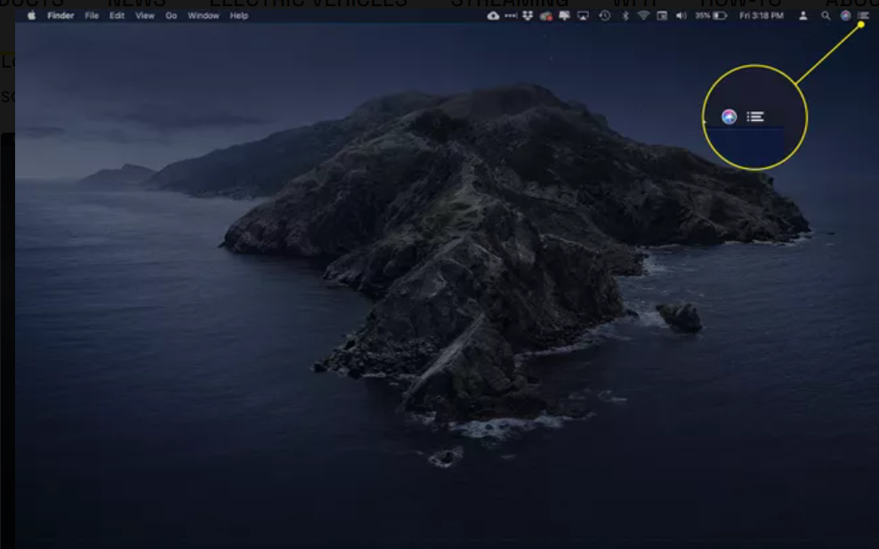The height and width of the screenshot is (549, 879).
Task: Open the Time Machine menu
Action: pyautogui.click(x=605, y=16)
